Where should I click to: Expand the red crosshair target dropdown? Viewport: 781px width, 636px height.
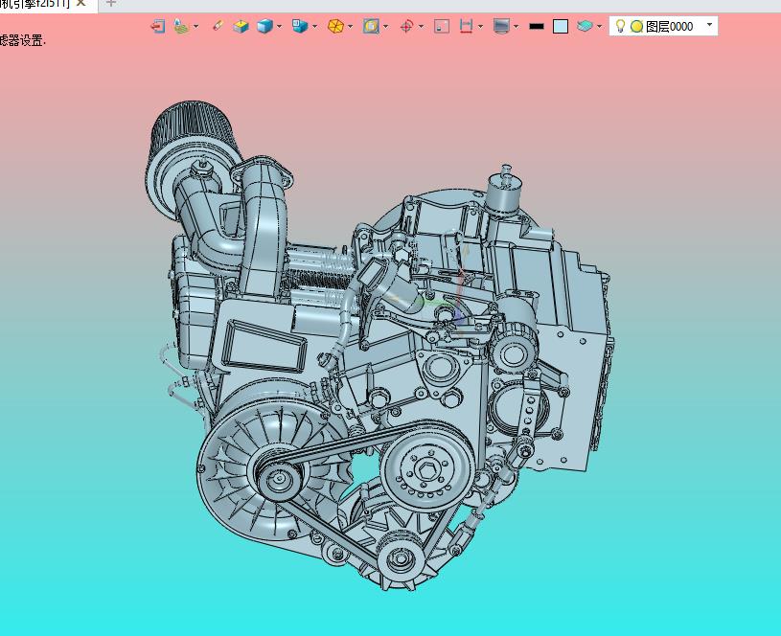(x=422, y=26)
